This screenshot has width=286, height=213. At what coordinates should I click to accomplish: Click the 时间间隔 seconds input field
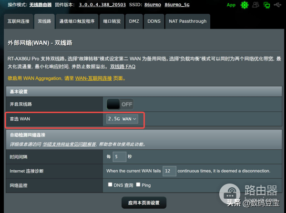pyautogui.click(x=120, y=157)
